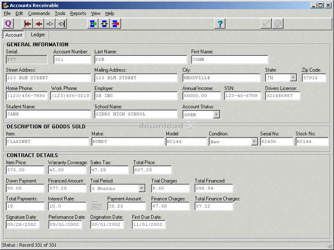
Task: Click the red-arrow record toolbar icon
Action: click(x=116, y=24)
